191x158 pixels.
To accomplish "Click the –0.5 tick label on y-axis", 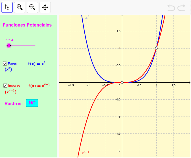I will [118, 100].
